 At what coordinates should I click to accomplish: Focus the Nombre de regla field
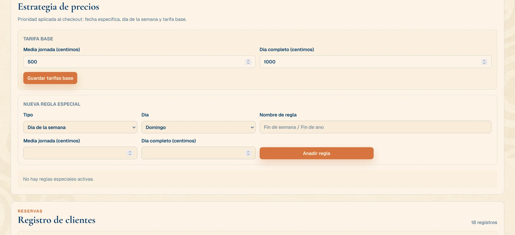pos(376,127)
